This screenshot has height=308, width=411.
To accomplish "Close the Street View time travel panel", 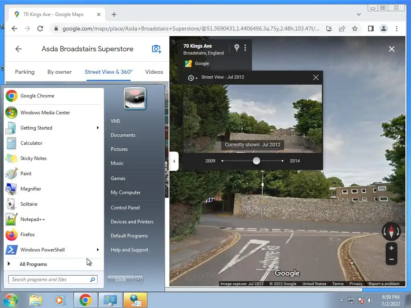I will coord(316,77).
